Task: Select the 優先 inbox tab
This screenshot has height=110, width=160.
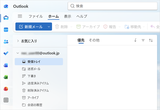Action: 81,40
